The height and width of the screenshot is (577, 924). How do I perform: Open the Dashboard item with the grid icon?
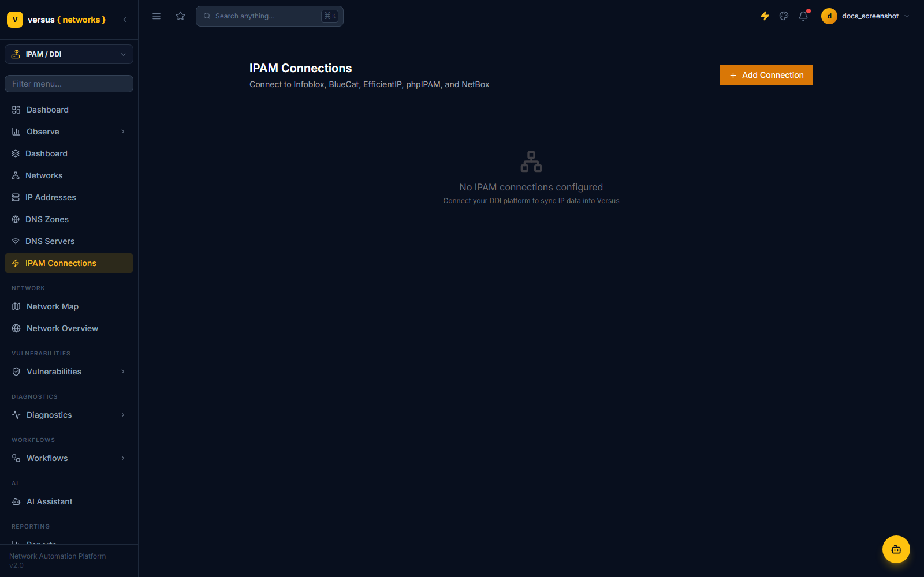tap(69, 110)
